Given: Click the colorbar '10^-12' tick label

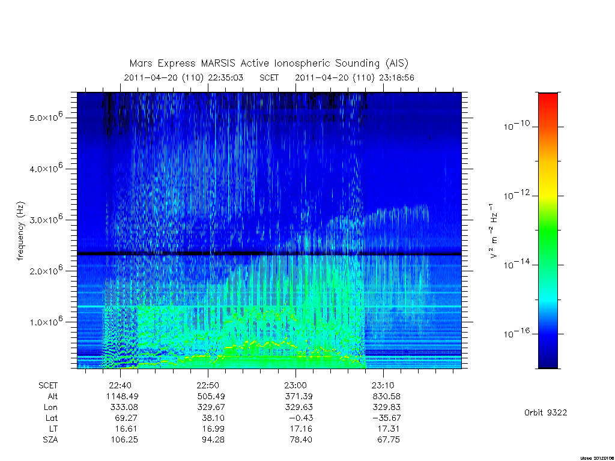Looking at the screenshot, I should tap(517, 195).
